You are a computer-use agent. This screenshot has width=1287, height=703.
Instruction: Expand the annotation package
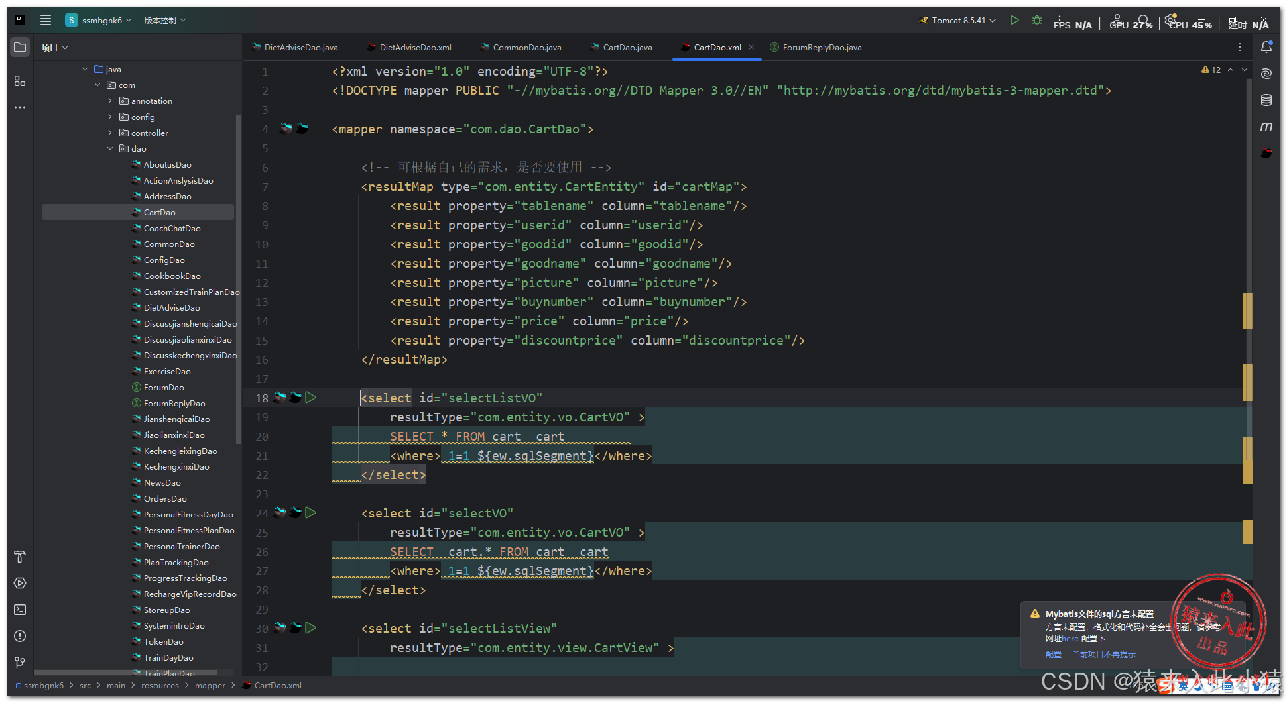(110, 101)
